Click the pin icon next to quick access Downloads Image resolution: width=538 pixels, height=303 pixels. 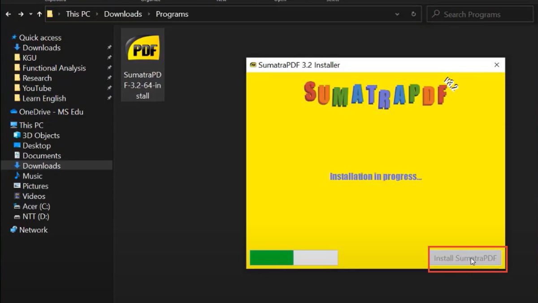click(x=109, y=48)
